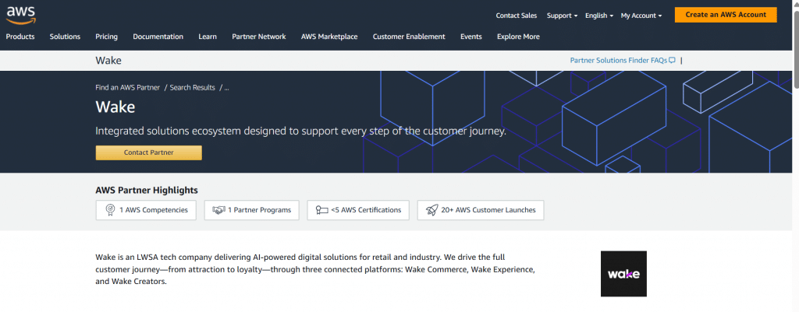Expand the Support dropdown menu
The image size is (799, 312).
562,16
